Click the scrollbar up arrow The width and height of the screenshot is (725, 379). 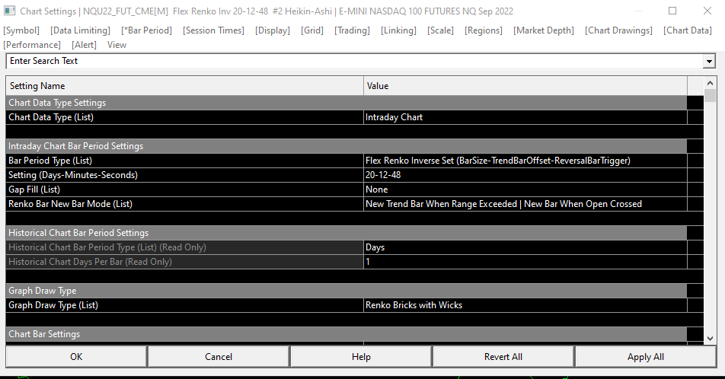click(x=711, y=83)
